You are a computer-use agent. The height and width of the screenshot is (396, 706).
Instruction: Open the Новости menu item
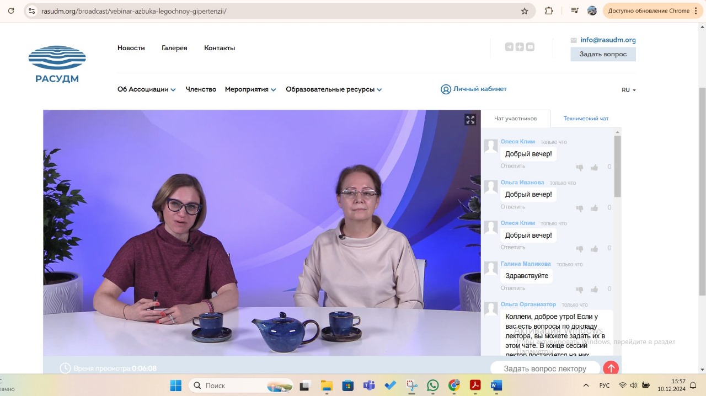coord(131,48)
